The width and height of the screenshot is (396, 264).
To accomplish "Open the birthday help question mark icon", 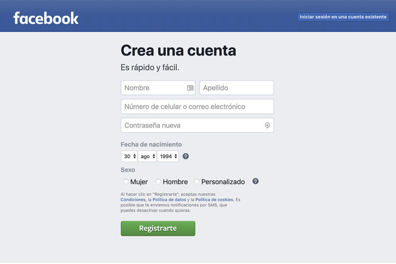I will point(186,156).
